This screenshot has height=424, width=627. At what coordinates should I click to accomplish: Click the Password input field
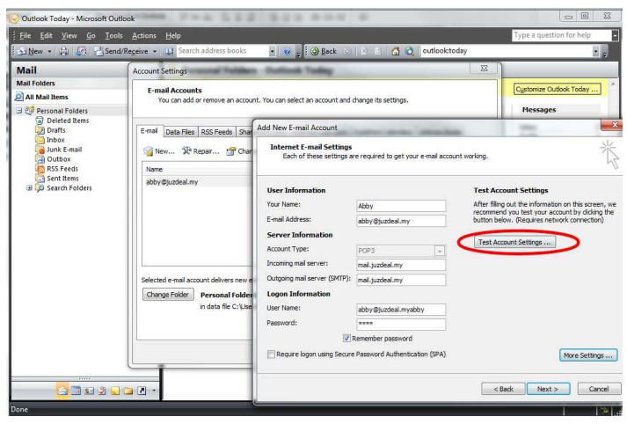point(401,324)
